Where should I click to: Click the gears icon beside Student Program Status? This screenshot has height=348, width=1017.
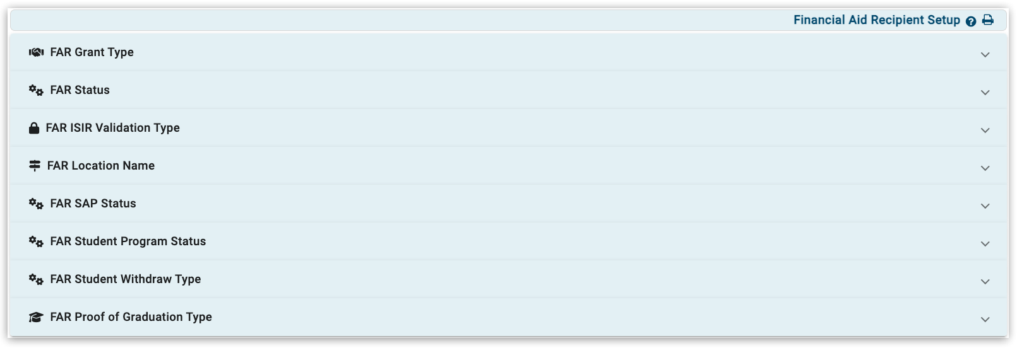tap(36, 241)
